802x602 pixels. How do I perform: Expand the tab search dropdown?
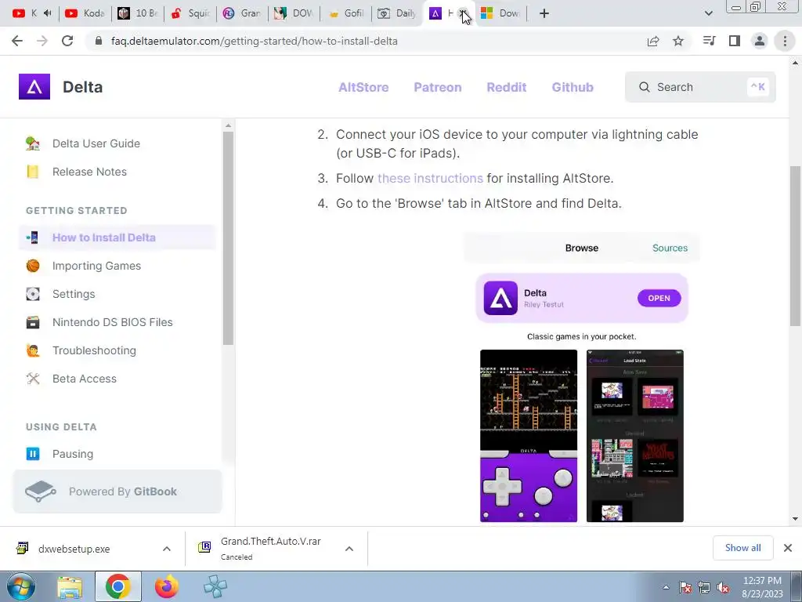tap(708, 13)
